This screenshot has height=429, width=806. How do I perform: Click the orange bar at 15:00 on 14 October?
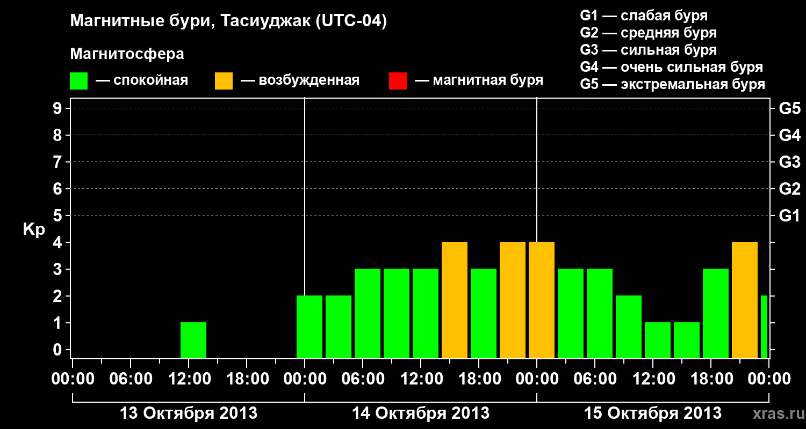[455, 300]
